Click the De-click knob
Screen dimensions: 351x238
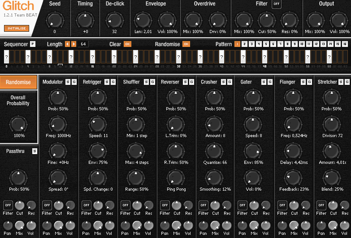[x=115, y=20]
